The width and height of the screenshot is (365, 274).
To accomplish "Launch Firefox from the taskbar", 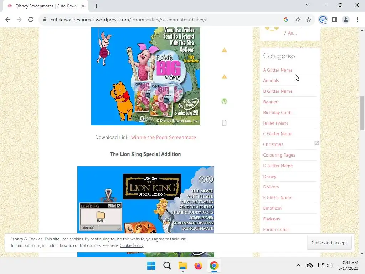I will (x=198, y=265).
